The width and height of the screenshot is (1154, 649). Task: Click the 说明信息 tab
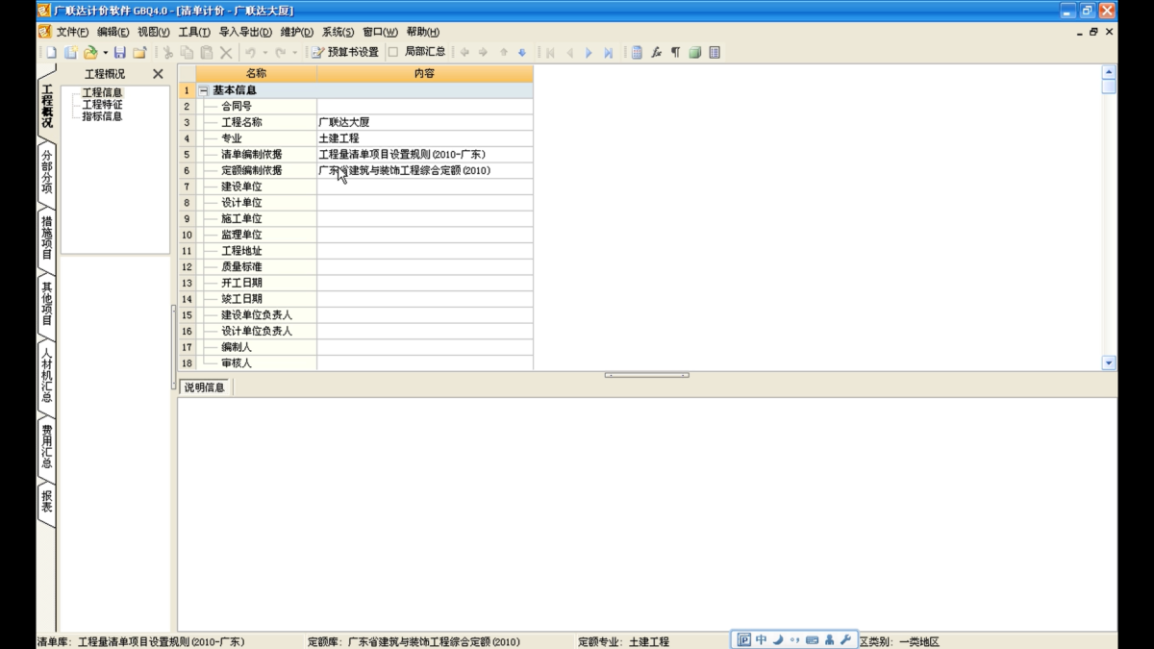(x=204, y=387)
